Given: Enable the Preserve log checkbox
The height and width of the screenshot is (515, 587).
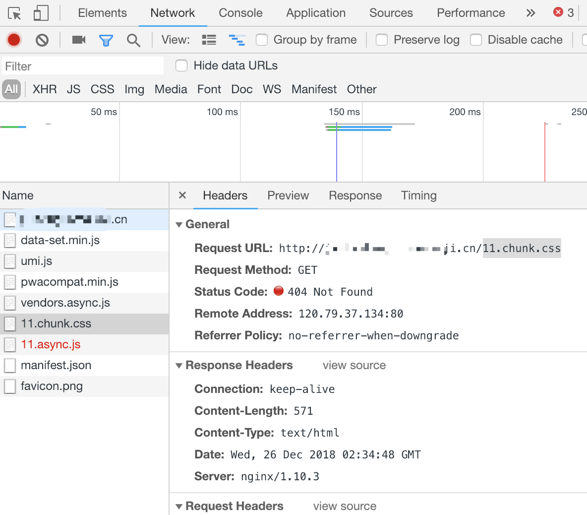Looking at the screenshot, I should click(x=382, y=40).
